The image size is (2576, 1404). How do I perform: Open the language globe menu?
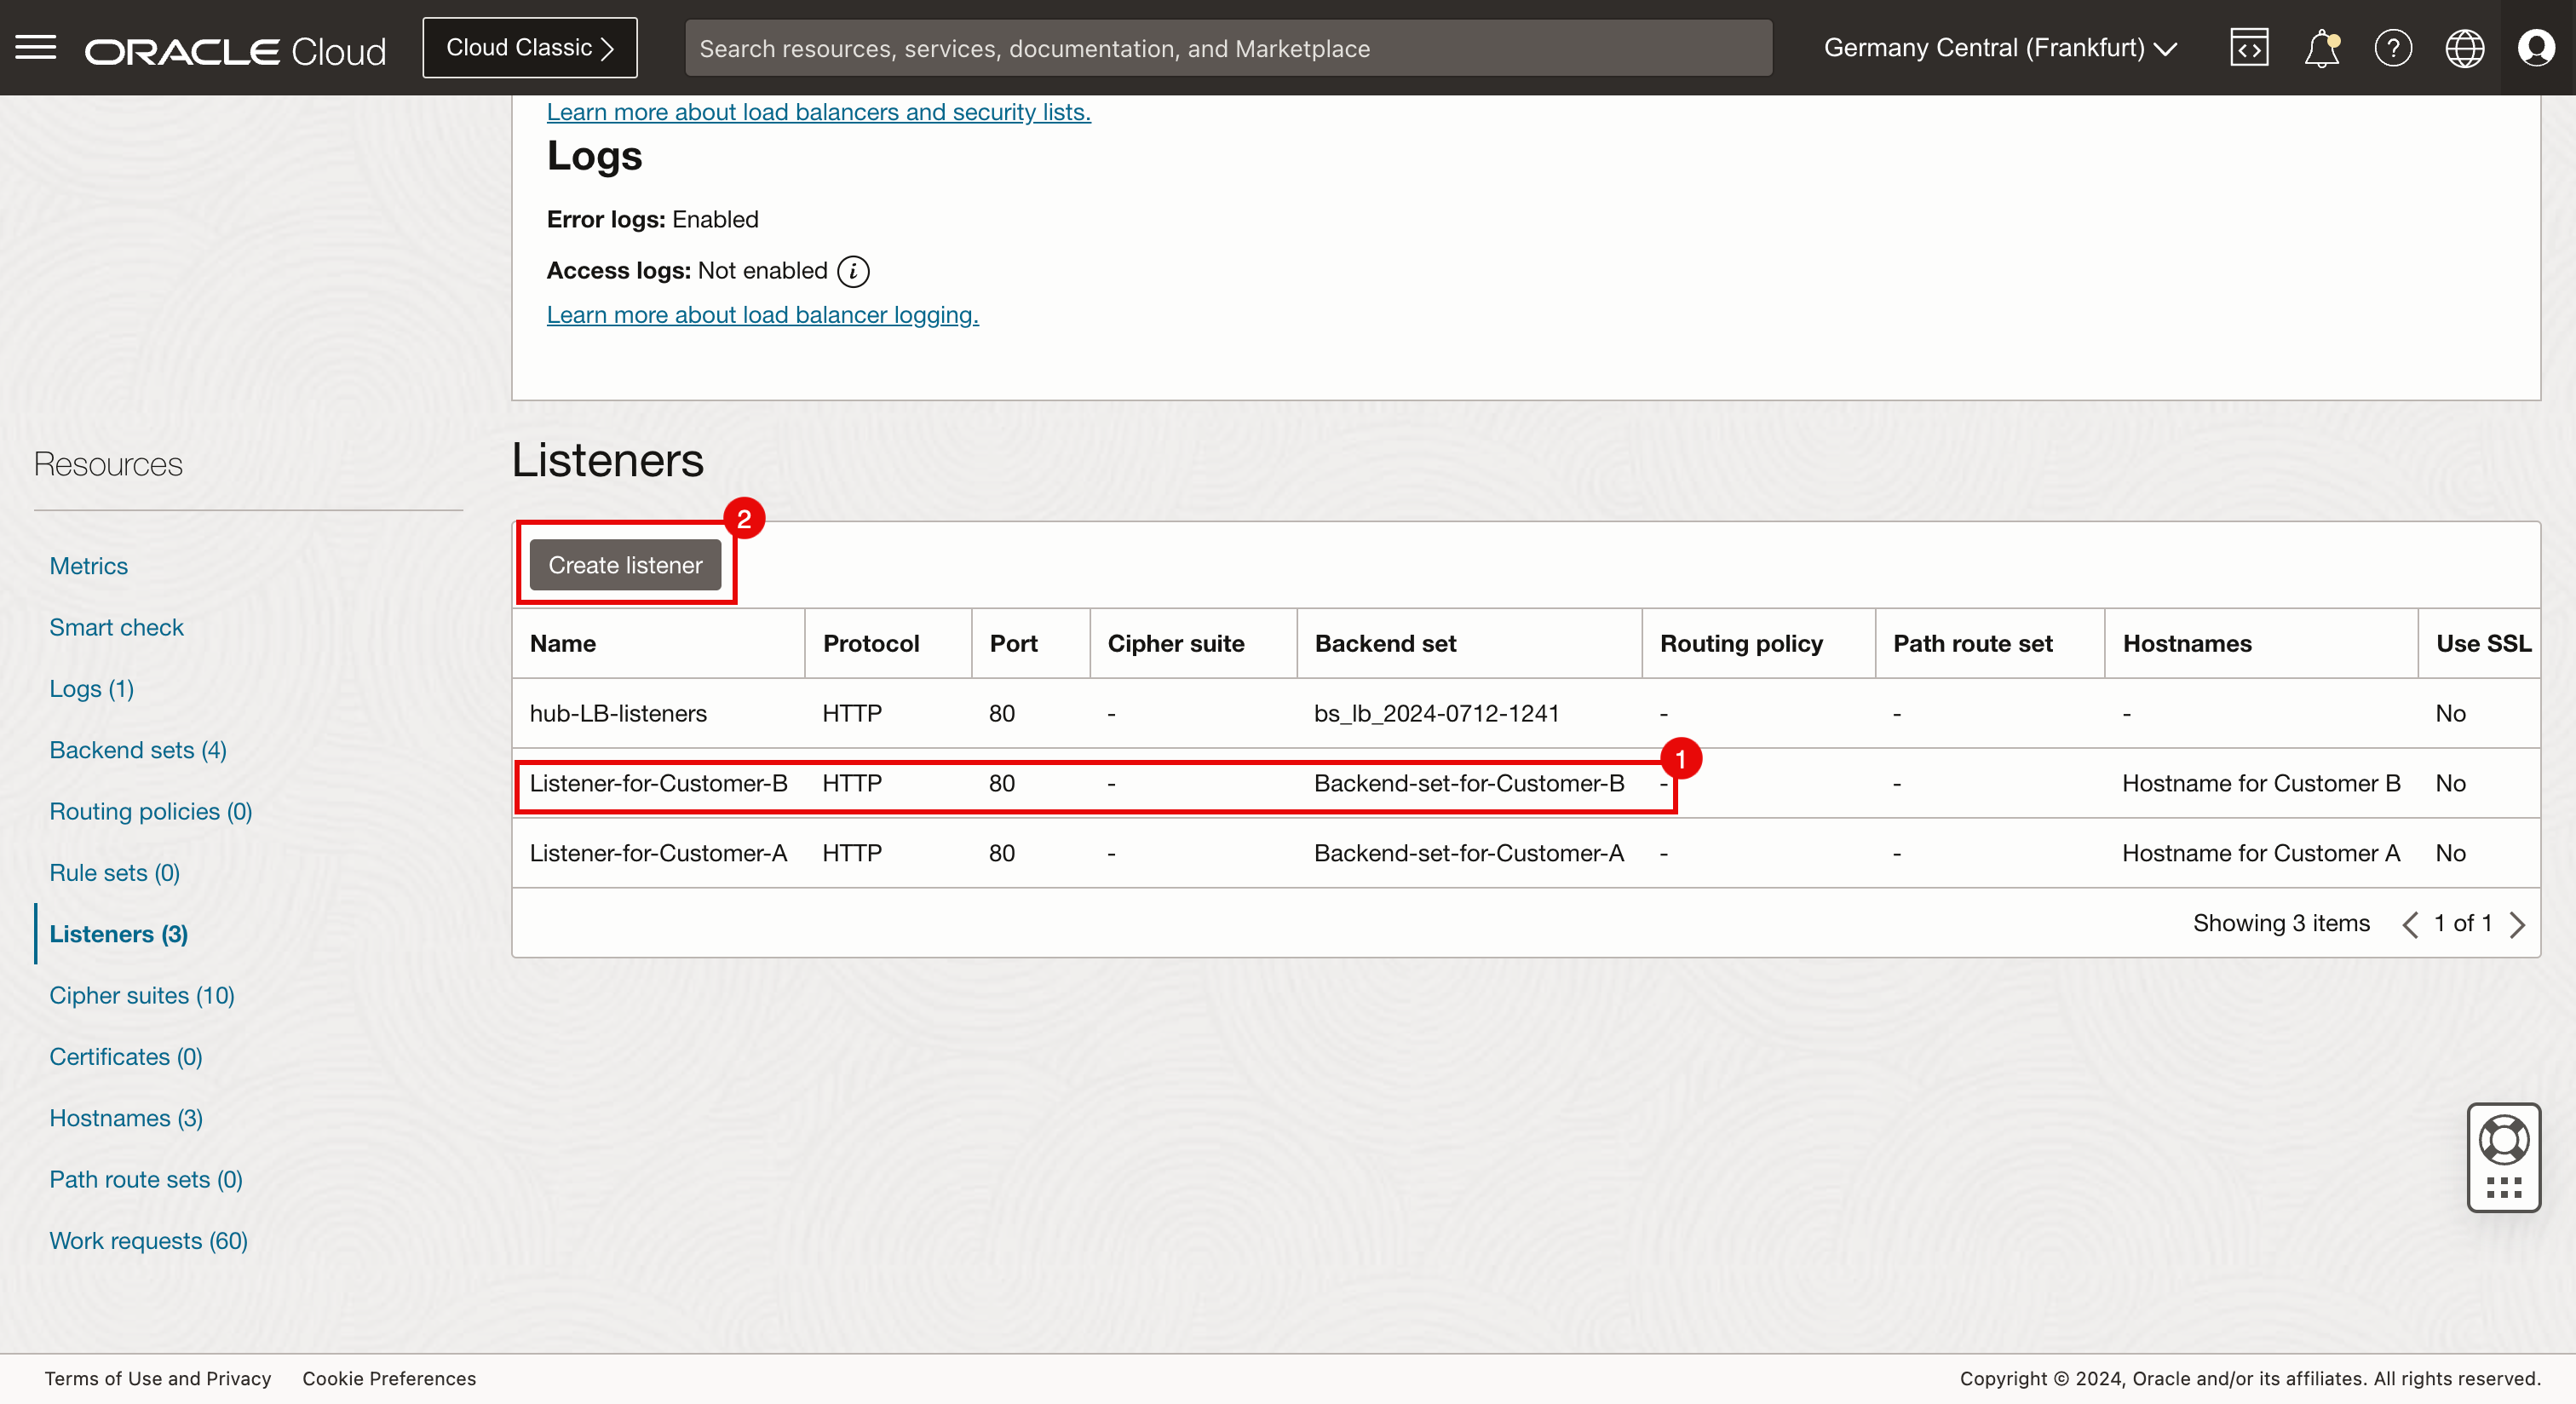(x=2464, y=48)
